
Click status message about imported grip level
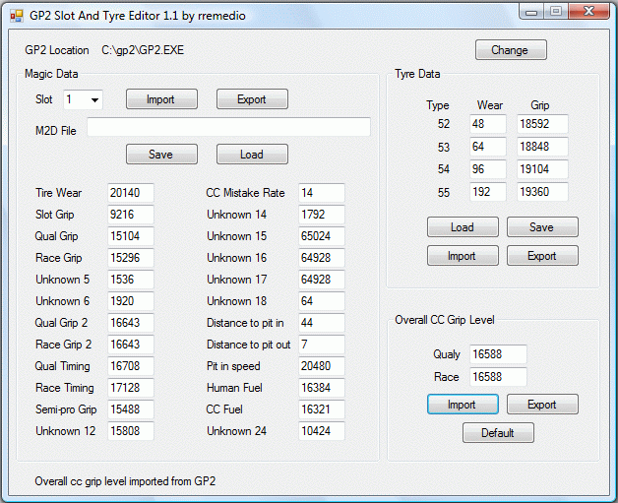[125, 481]
